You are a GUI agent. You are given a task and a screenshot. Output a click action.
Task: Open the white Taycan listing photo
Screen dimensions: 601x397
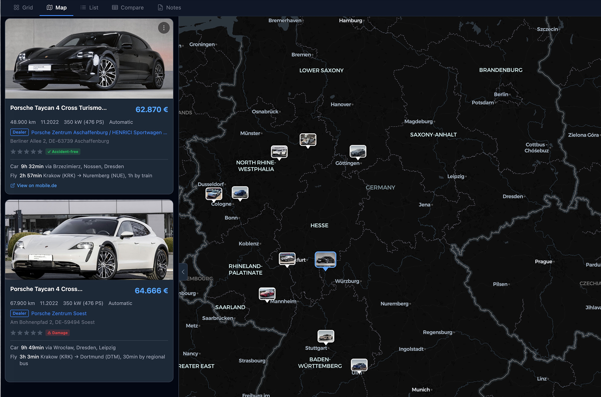tap(89, 240)
